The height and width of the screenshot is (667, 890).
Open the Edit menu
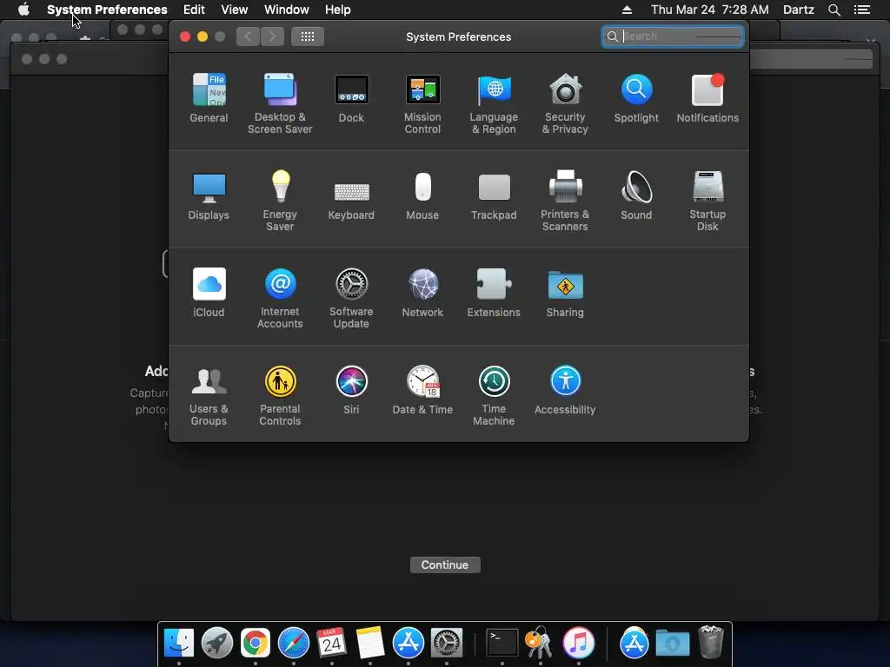194,10
